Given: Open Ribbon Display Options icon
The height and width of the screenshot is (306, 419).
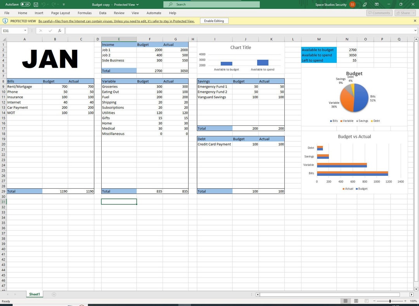Looking at the screenshot, I should point(376,5).
